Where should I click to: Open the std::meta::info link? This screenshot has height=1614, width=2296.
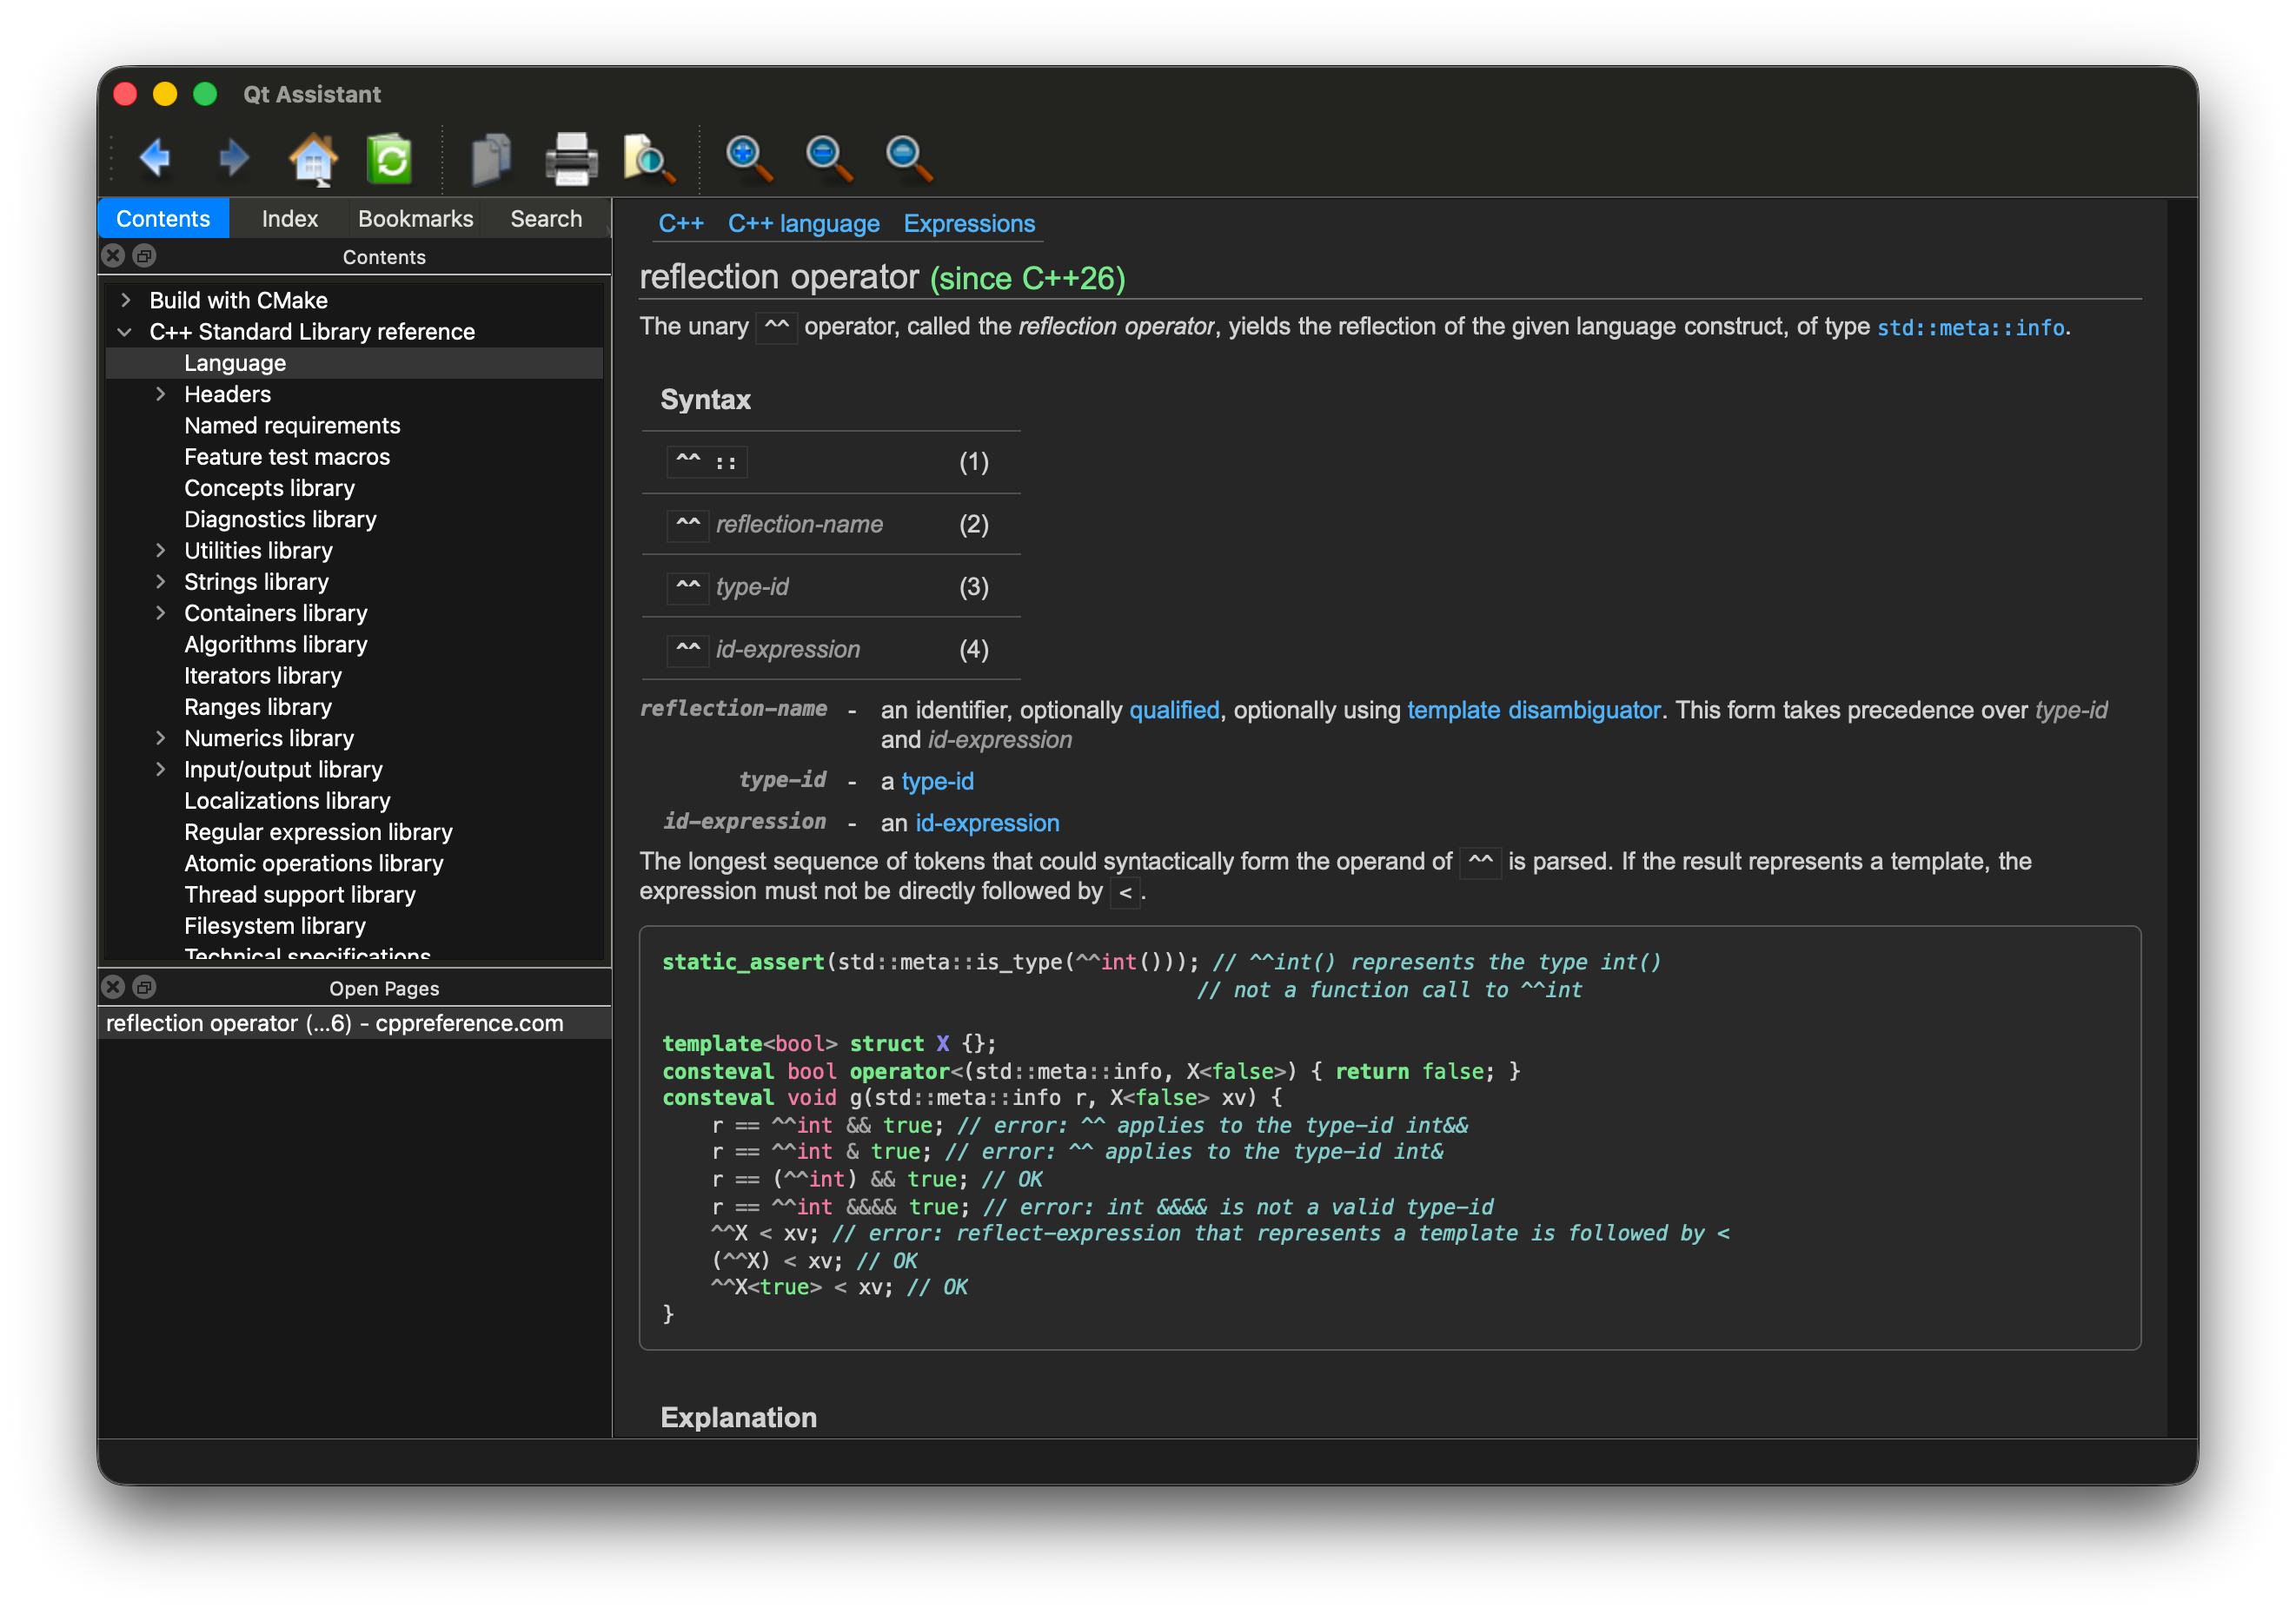pyautogui.click(x=1970, y=327)
